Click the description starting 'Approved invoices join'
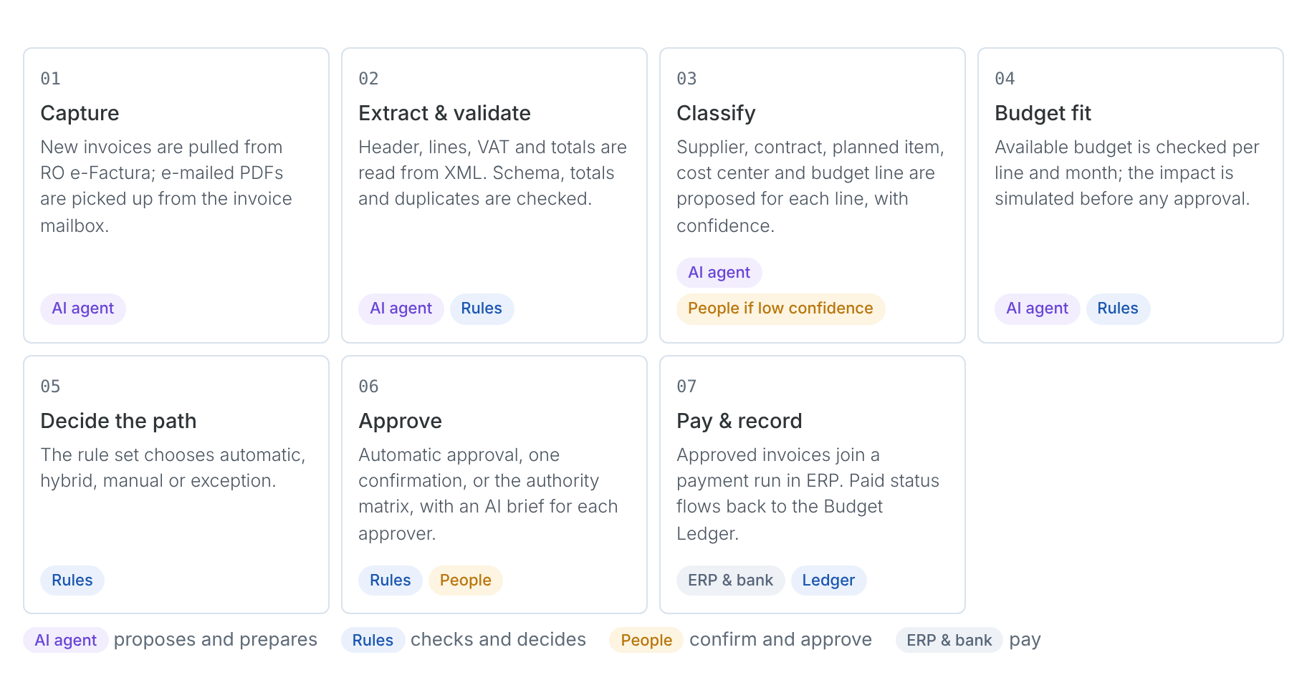This screenshot has width=1307, height=680. click(x=808, y=494)
